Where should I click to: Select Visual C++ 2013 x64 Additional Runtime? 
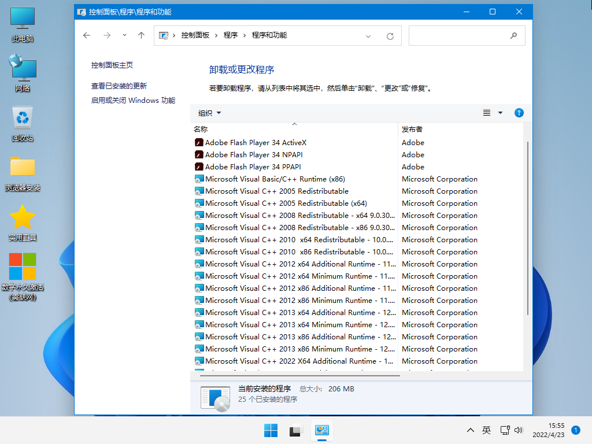point(294,313)
